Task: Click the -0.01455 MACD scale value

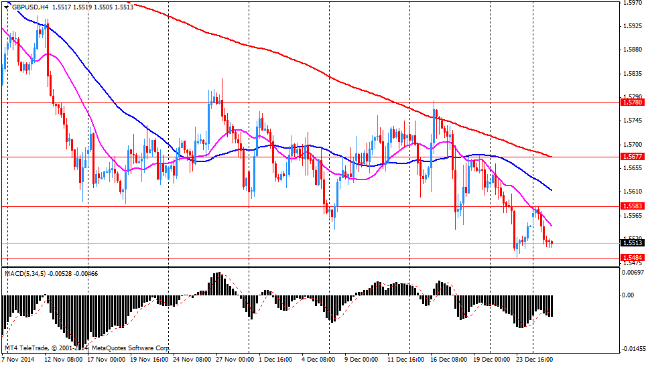Action: (633, 349)
